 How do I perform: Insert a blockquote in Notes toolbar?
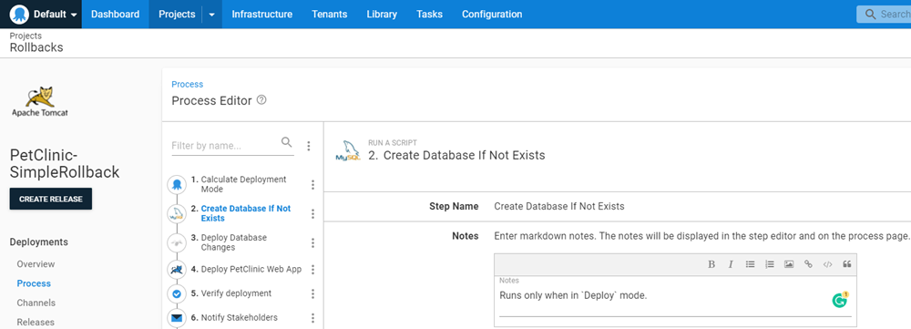(x=847, y=264)
